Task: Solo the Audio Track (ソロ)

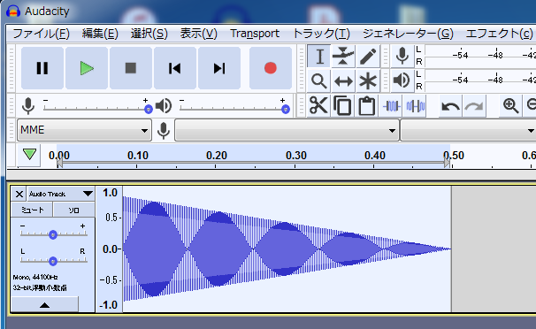Action: pos(73,210)
